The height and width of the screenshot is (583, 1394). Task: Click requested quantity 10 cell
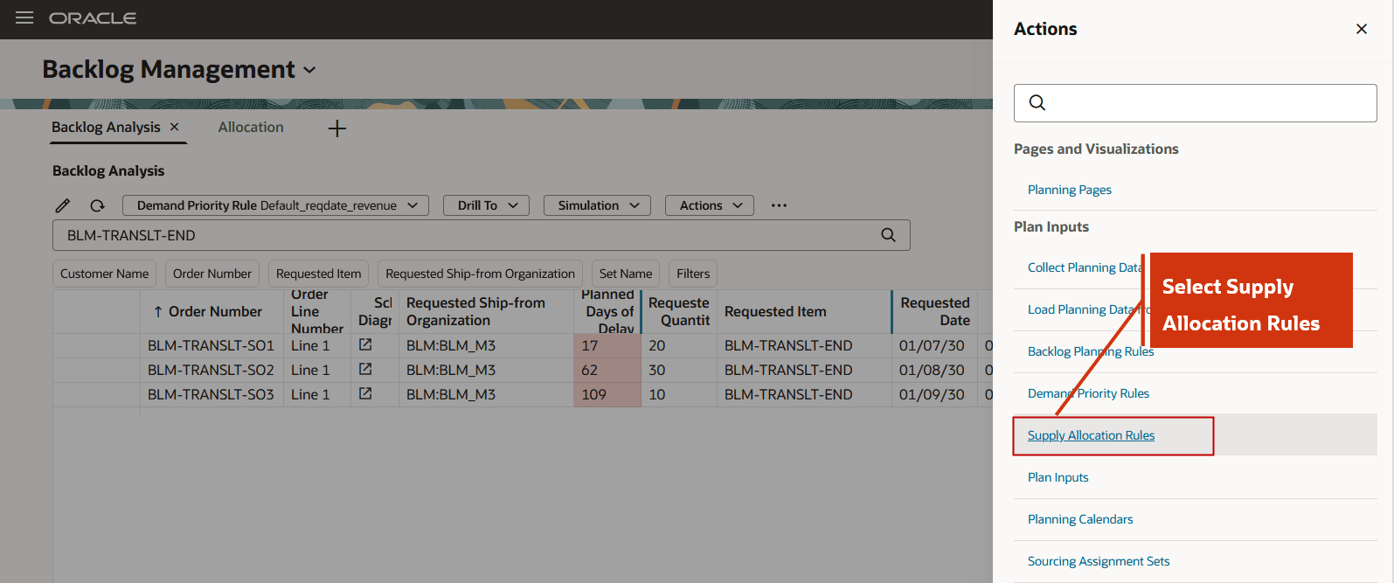point(679,394)
